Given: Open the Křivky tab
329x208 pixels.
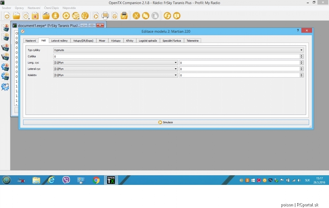Looking at the screenshot, I should [130, 41].
